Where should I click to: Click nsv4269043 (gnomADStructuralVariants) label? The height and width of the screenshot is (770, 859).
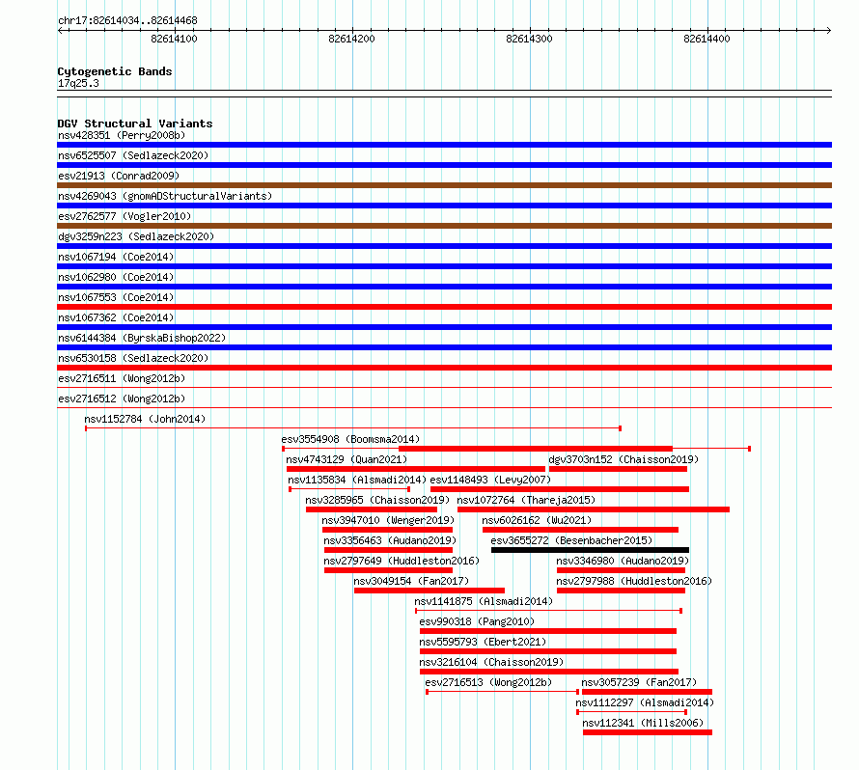pyautogui.click(x=165, y=196)
